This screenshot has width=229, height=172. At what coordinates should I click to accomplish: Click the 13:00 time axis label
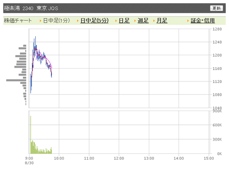[149, 158]
